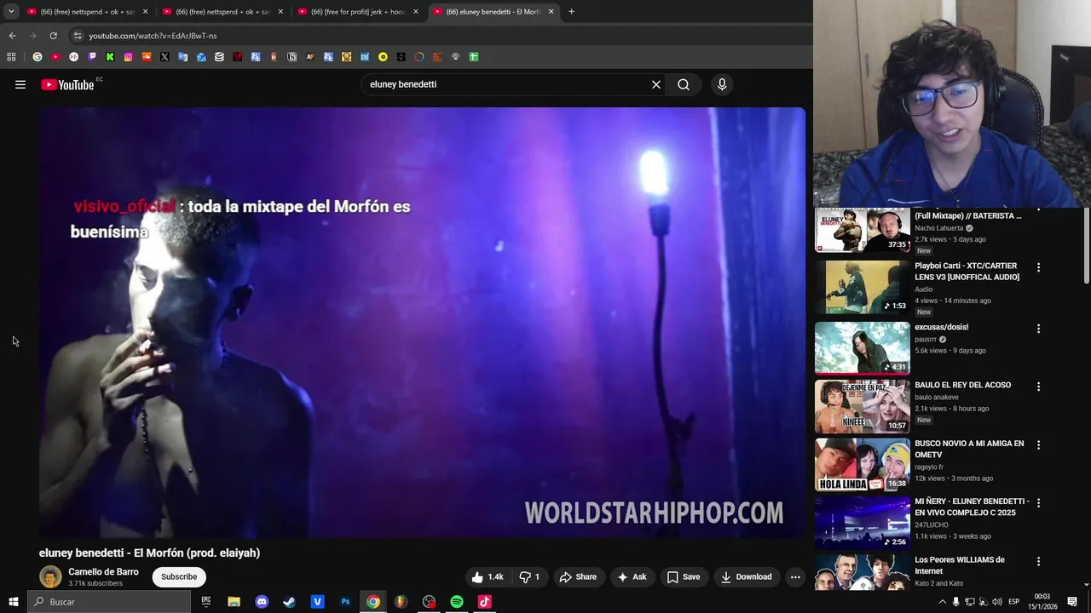
Task: Open Discord from taskbar
Action: (262, 602)
